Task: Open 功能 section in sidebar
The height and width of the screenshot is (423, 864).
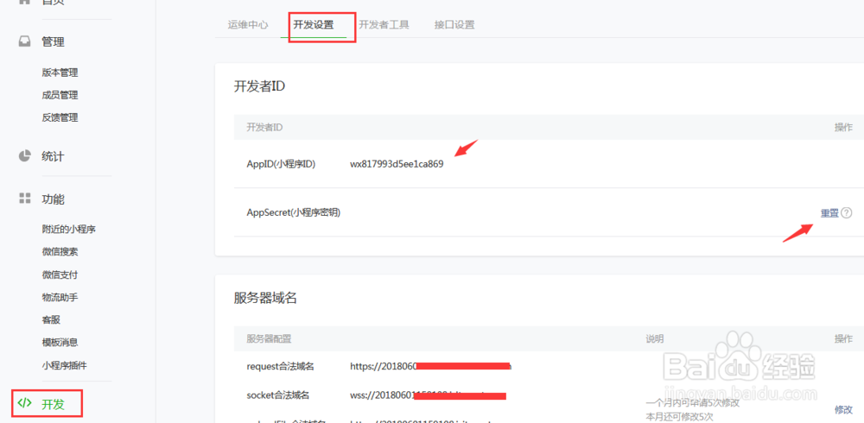Action: click(53, 199)
